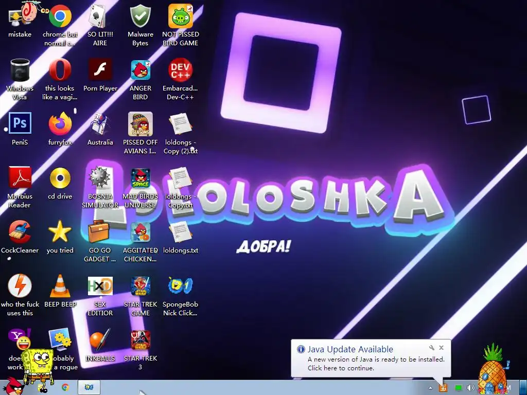Open the Embarcadero Dev-C++ icon
The height and width of the screenshot is (395, 527).
(x=181, y=70)
